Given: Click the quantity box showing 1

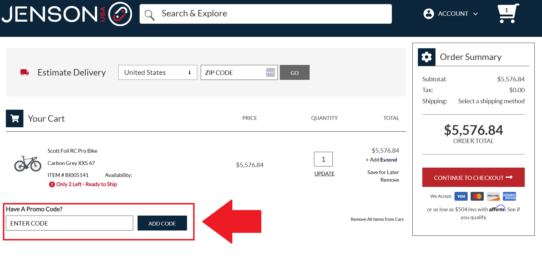Looking at the screenshot, I should click(323, 159).
